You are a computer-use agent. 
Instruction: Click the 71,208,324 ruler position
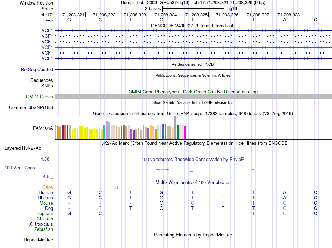point(166,15)
